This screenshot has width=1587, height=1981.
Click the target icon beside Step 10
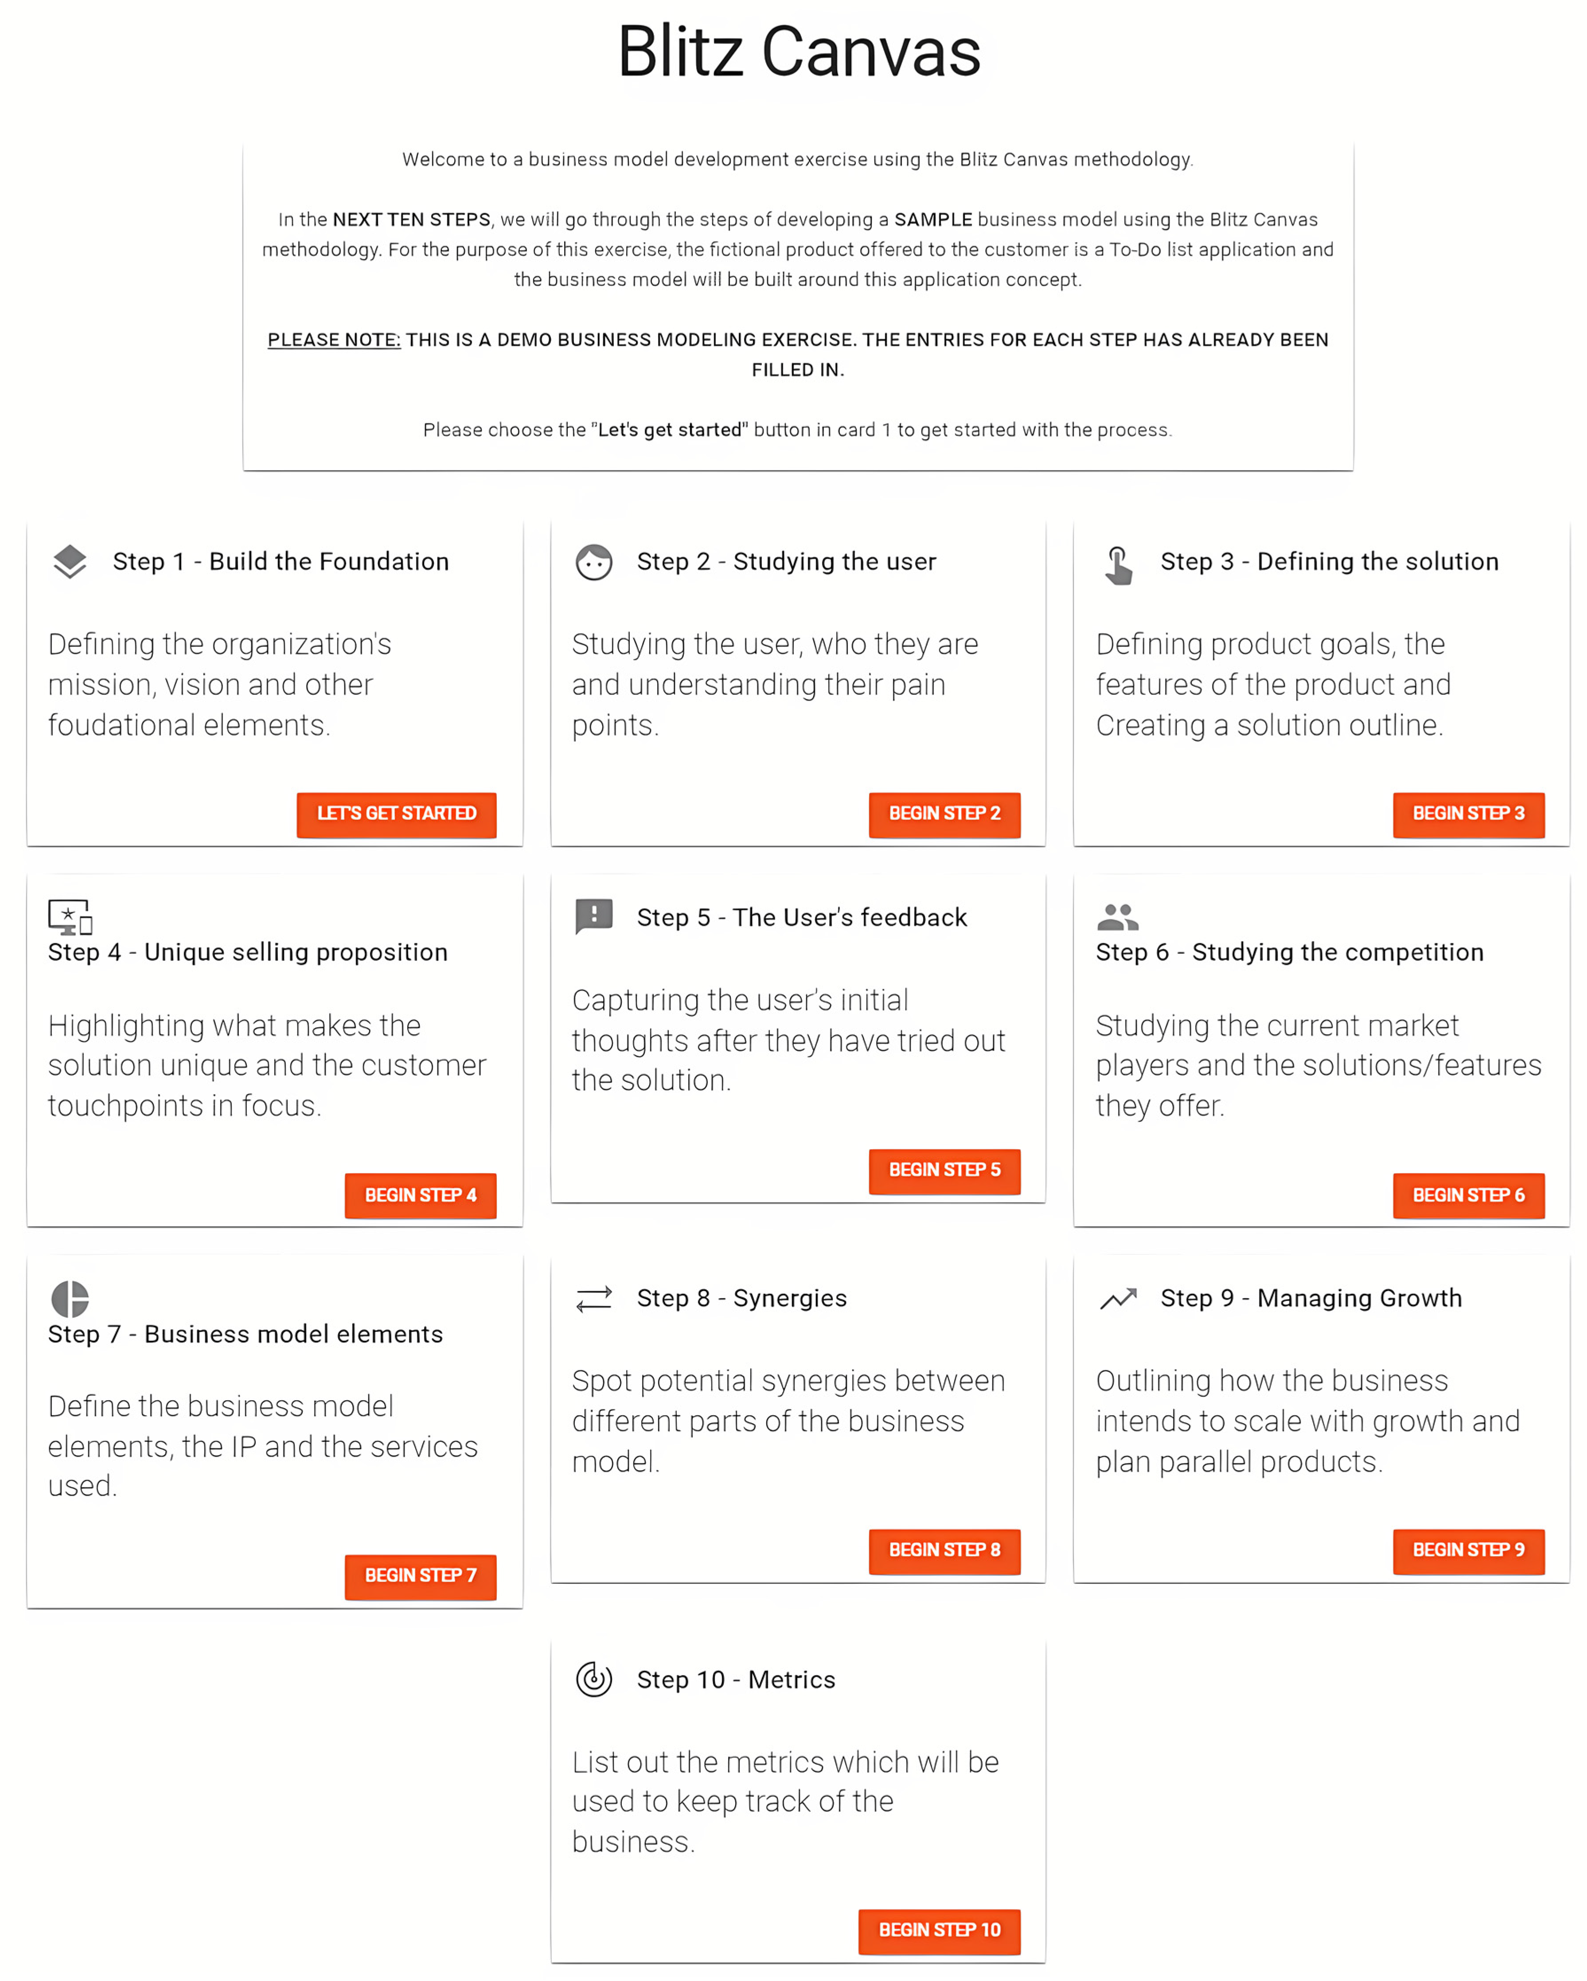[593, 1679]
